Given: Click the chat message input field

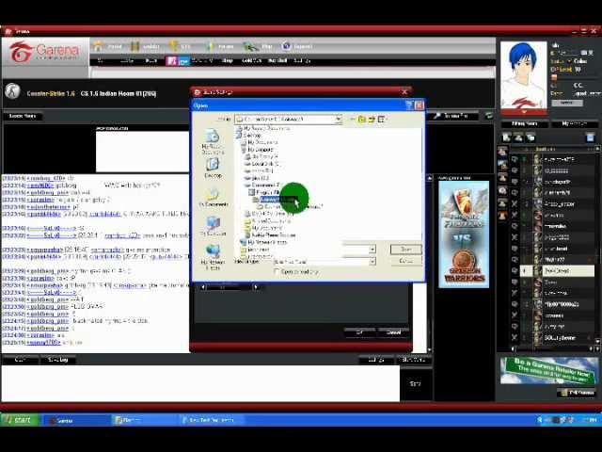Looking at the screenshot, I should 200,383.
